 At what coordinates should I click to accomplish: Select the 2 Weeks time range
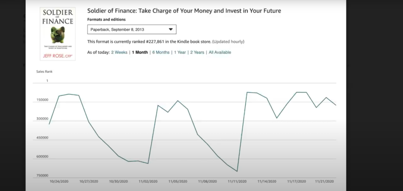119,52
